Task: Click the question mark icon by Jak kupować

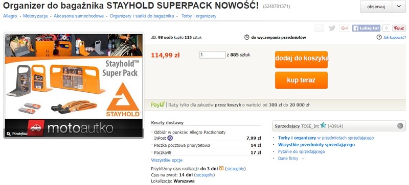Action: tap(379, 38)
